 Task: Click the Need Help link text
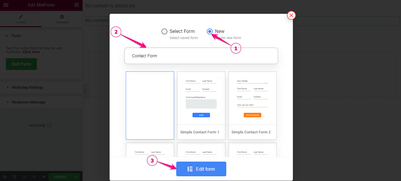pyautogui.click(x=37, y=125)
